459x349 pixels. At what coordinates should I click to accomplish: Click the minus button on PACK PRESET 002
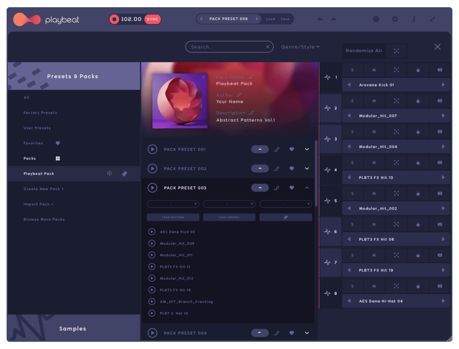click(x=260, y=168)
